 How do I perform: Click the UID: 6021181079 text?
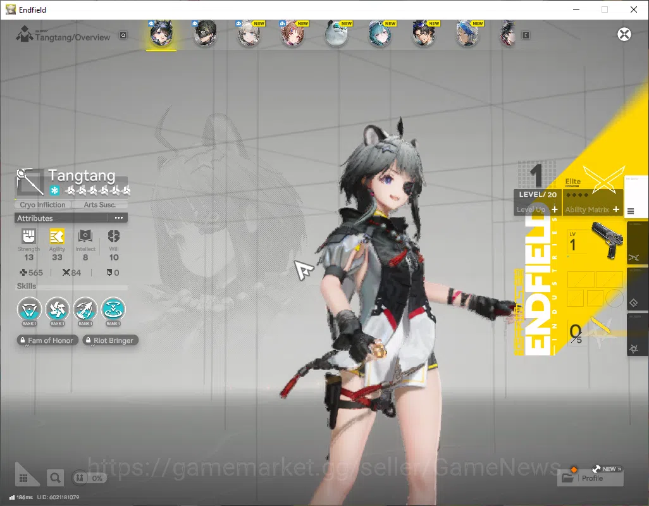pyautogui.click(x=58, y=497)
